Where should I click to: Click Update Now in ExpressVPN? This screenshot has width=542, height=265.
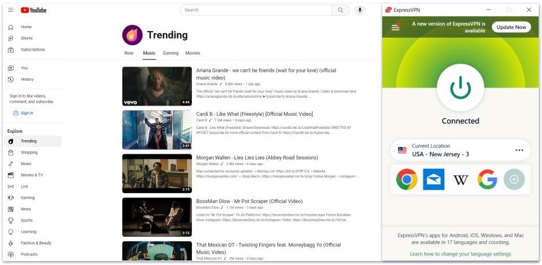point(512,27)
